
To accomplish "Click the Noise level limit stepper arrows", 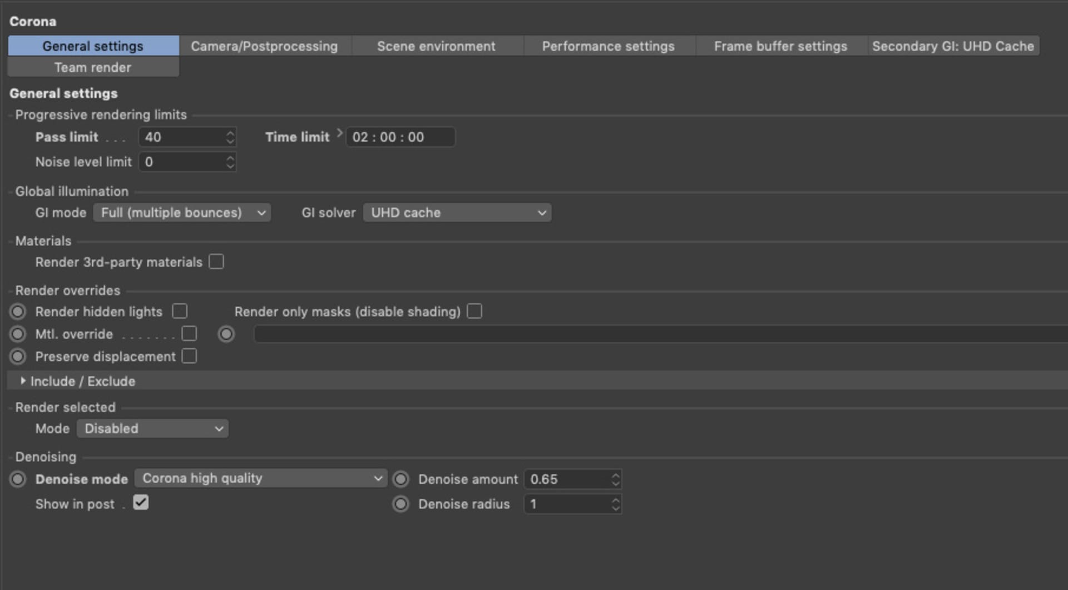I will [230, 162].
